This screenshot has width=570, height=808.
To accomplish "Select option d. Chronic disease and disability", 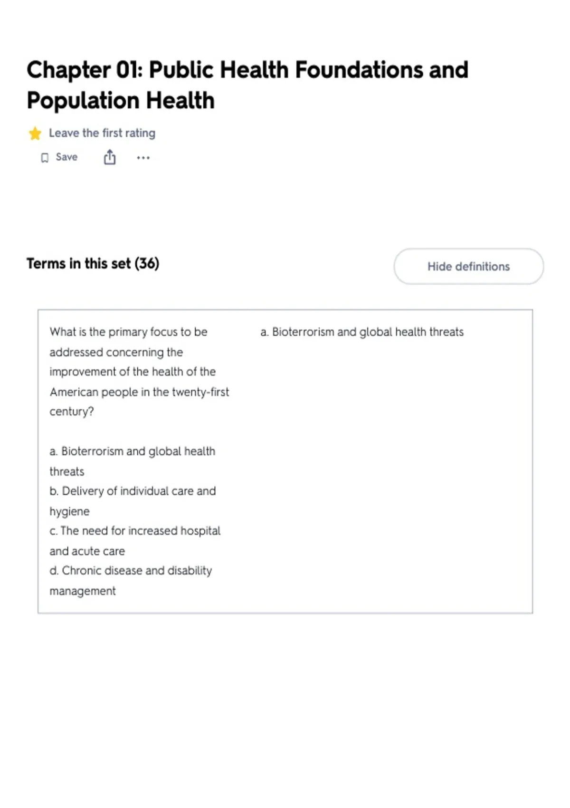I will (x=131, y=580).
